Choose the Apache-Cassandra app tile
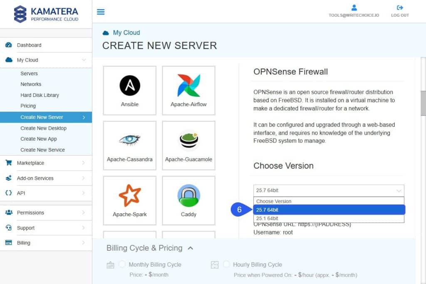 (130, 145)
